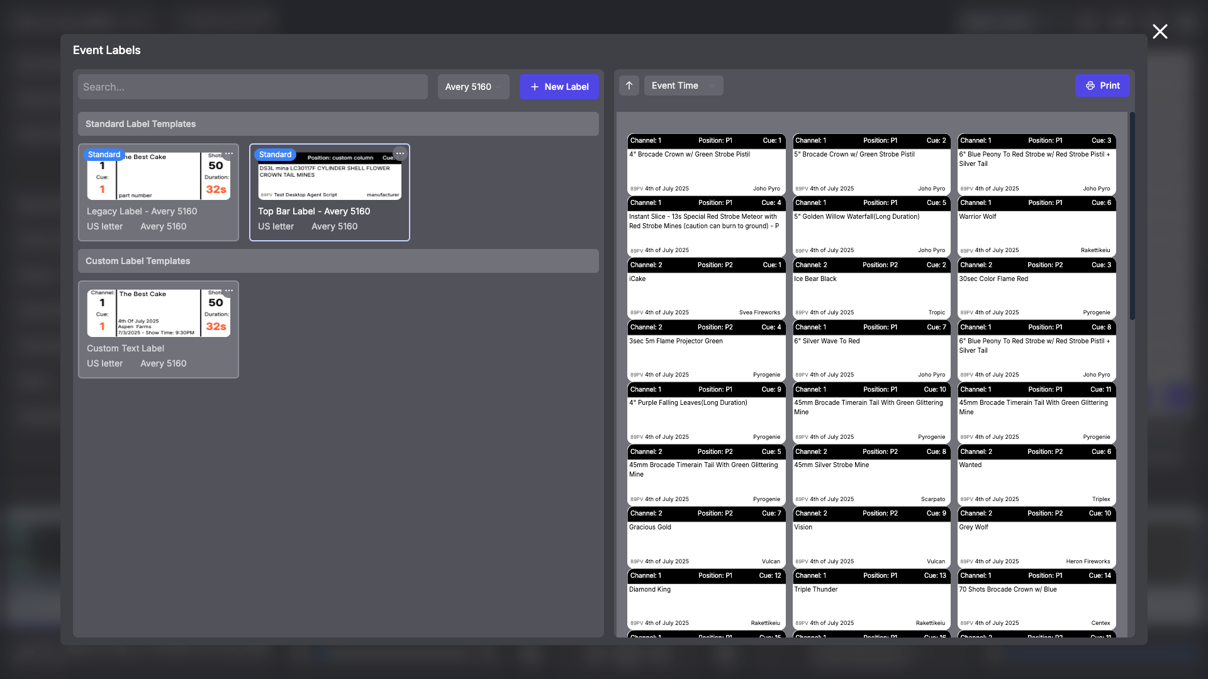Screen dimensions: 1208x679
Task: Click the Standard badge on Top Bar Label
Action: pos(275,155)
